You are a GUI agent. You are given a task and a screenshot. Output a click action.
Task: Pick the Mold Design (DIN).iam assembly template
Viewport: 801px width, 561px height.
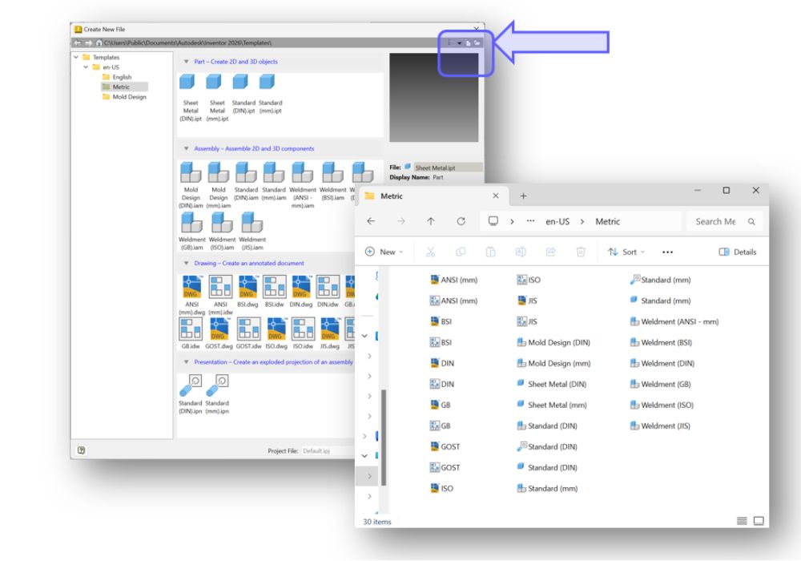point(191,173)
